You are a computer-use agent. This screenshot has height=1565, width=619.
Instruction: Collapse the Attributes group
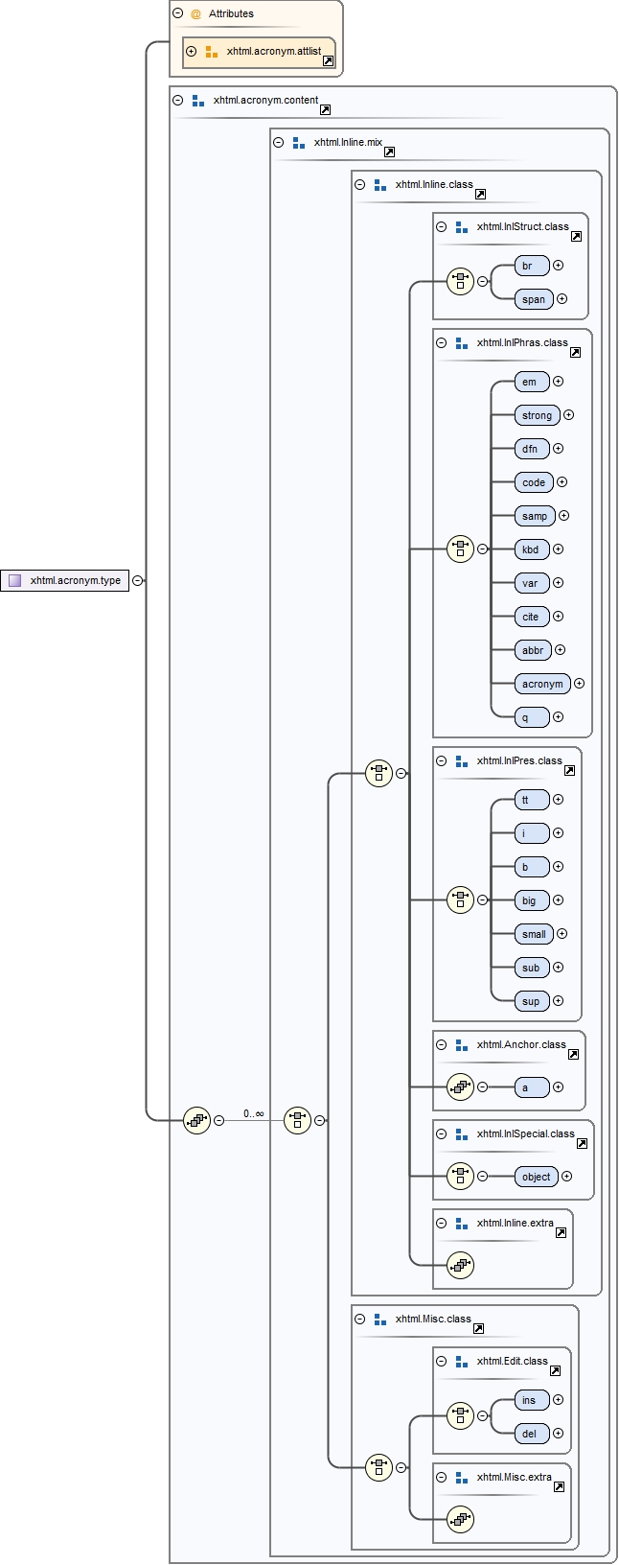click(177, 13)
